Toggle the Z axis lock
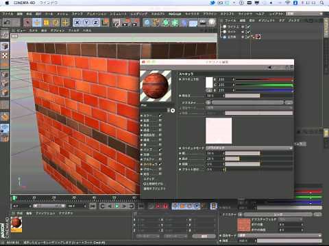The image size is (329, 246). pos(96,23)
